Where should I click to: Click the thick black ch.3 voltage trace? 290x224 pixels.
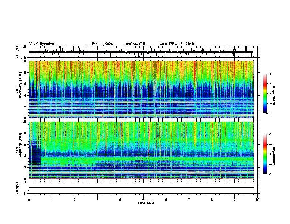141,187
